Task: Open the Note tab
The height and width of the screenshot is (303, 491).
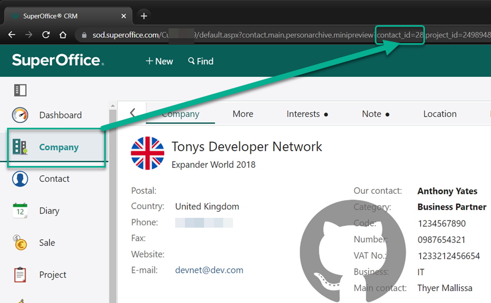Action: pos(375,114)
